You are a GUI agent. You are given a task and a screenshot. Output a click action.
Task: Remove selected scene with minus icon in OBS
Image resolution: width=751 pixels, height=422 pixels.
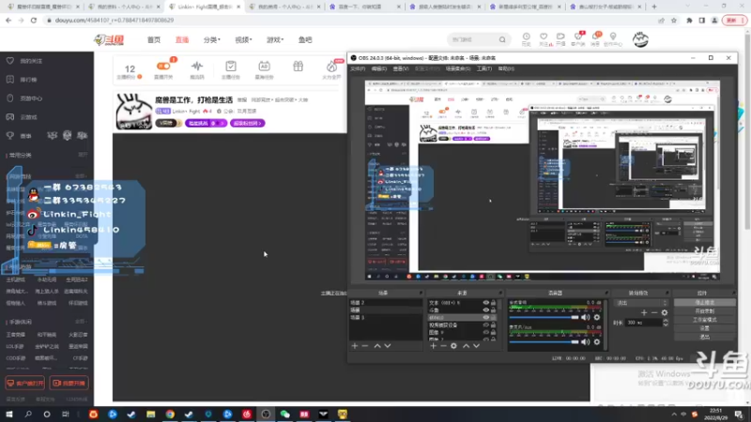click(365, 345)
